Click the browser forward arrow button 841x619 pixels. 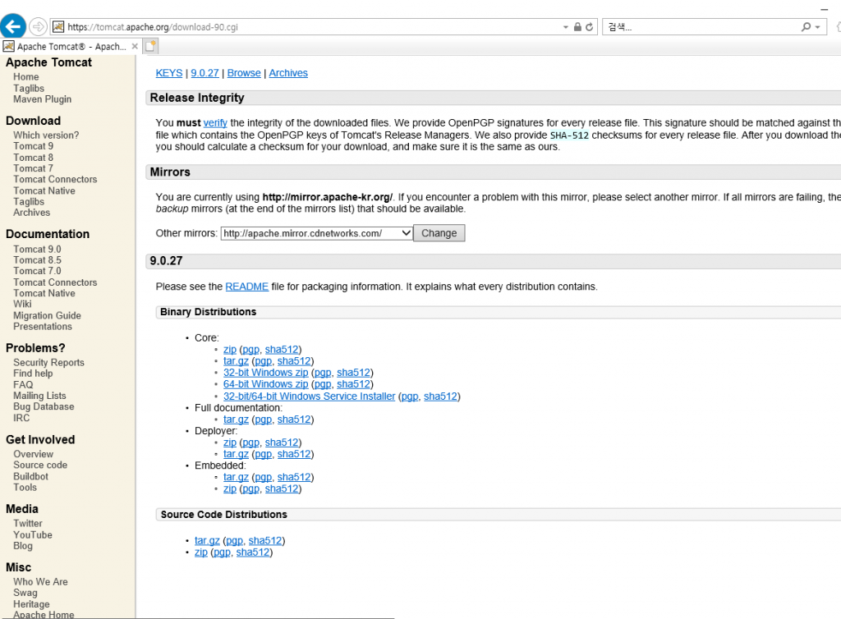(x=38, y=26)
